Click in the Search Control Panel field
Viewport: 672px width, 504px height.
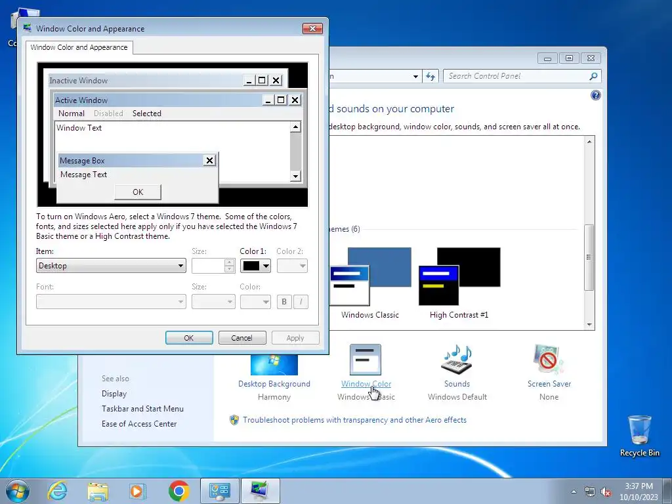pyautogui.click(x=516, y=76)
